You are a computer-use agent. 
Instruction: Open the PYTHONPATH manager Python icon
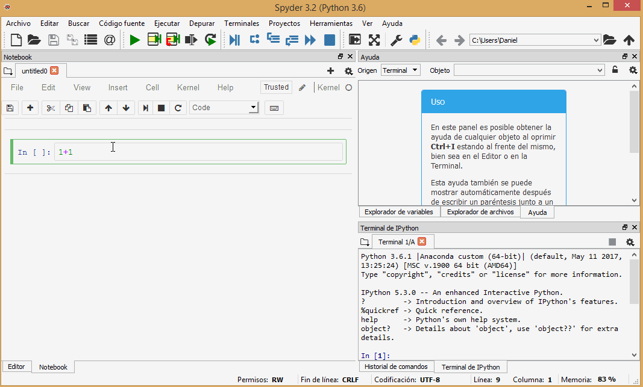[415, 40]
